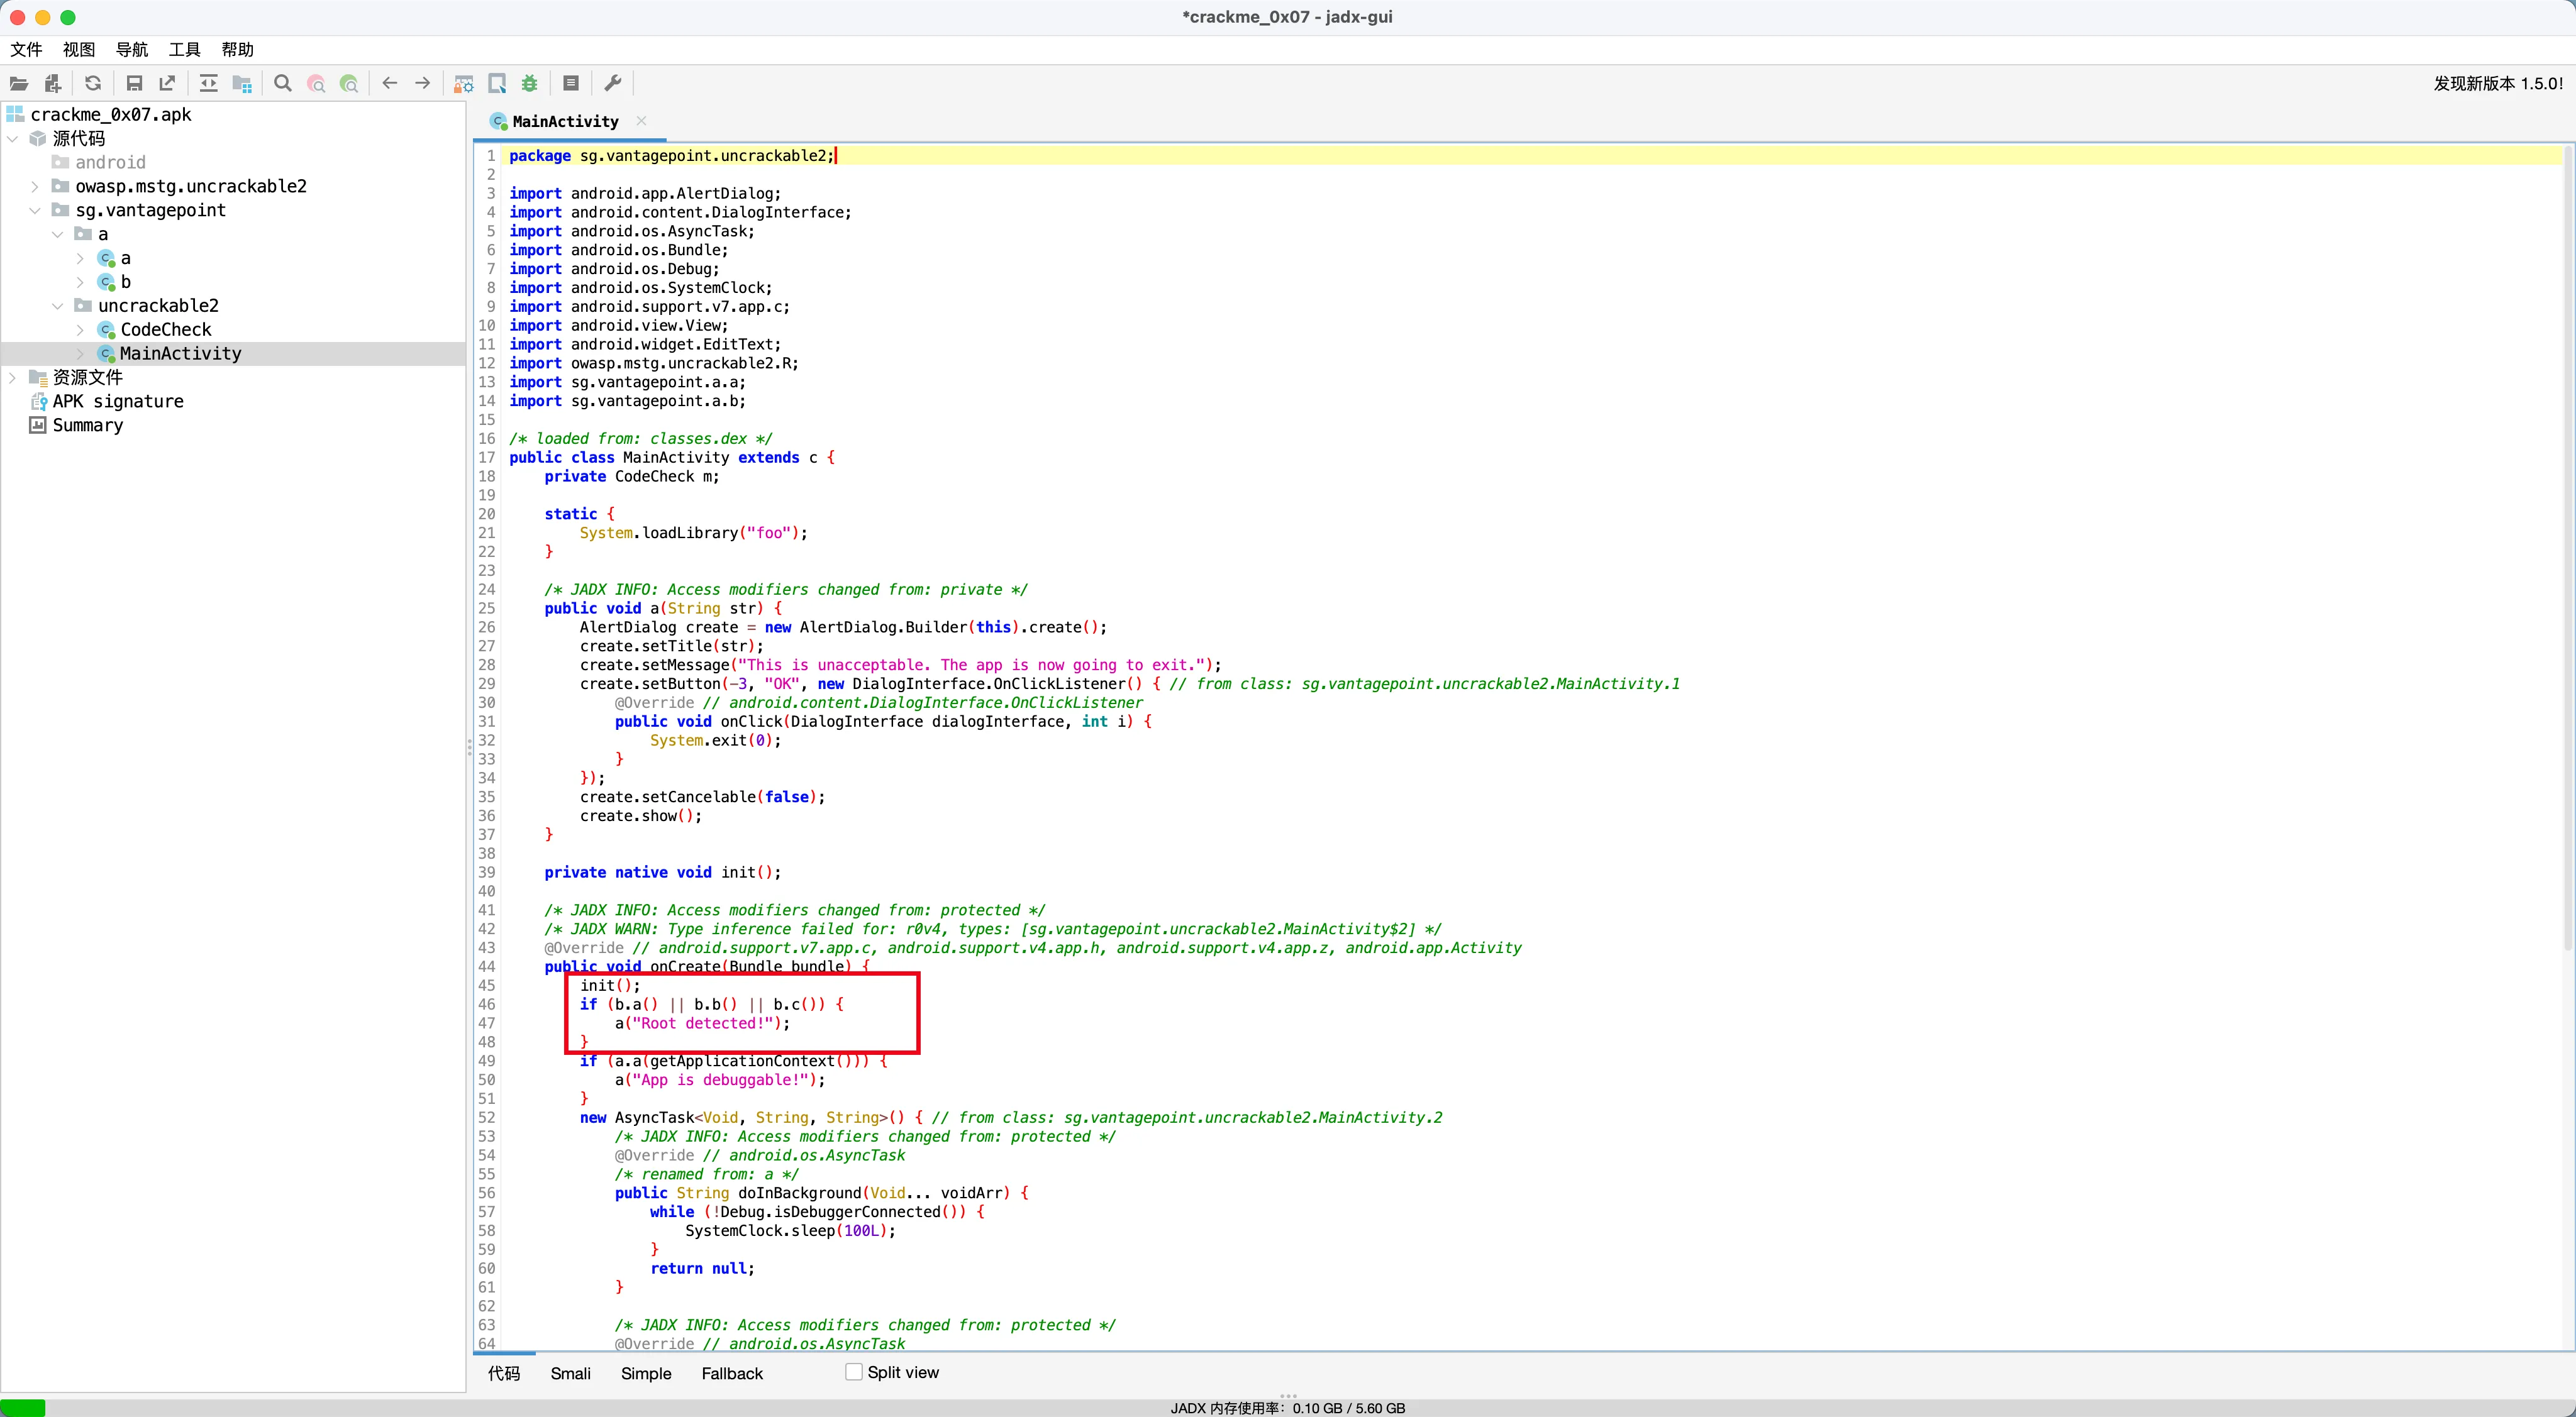Open preferences wrench icon
The image size is (2576, 1417).
point(613,84)
